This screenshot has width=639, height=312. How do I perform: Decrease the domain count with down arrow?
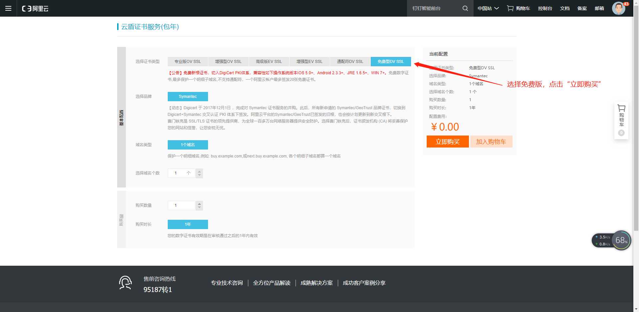click(x=199, y=175)
